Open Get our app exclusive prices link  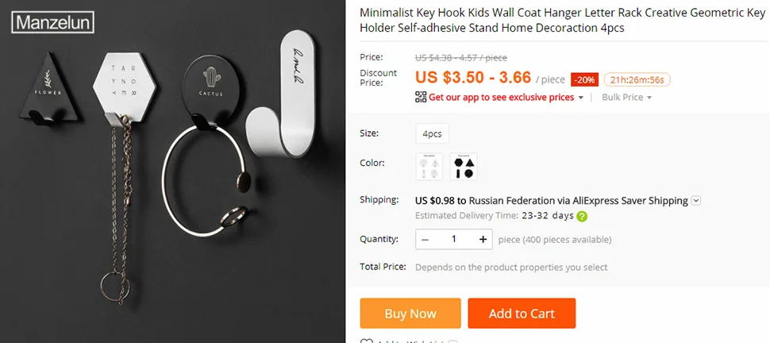point(502,98)
